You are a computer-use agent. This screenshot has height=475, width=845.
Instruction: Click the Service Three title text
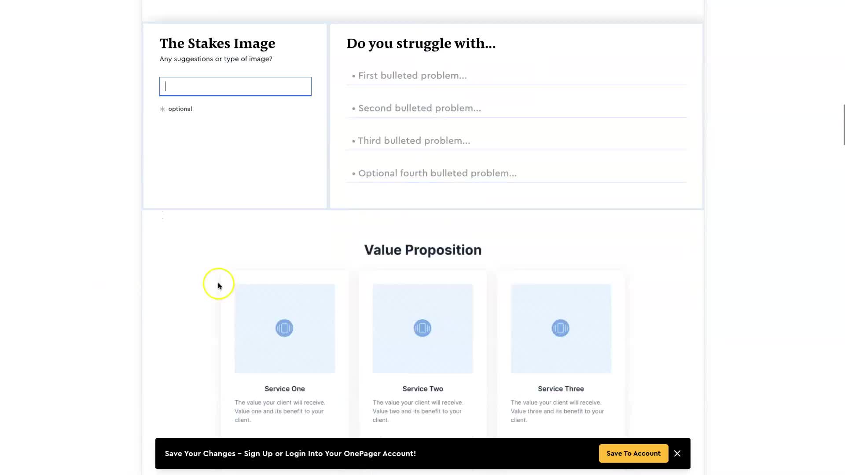pyautogui.click(x=561, y=389)
